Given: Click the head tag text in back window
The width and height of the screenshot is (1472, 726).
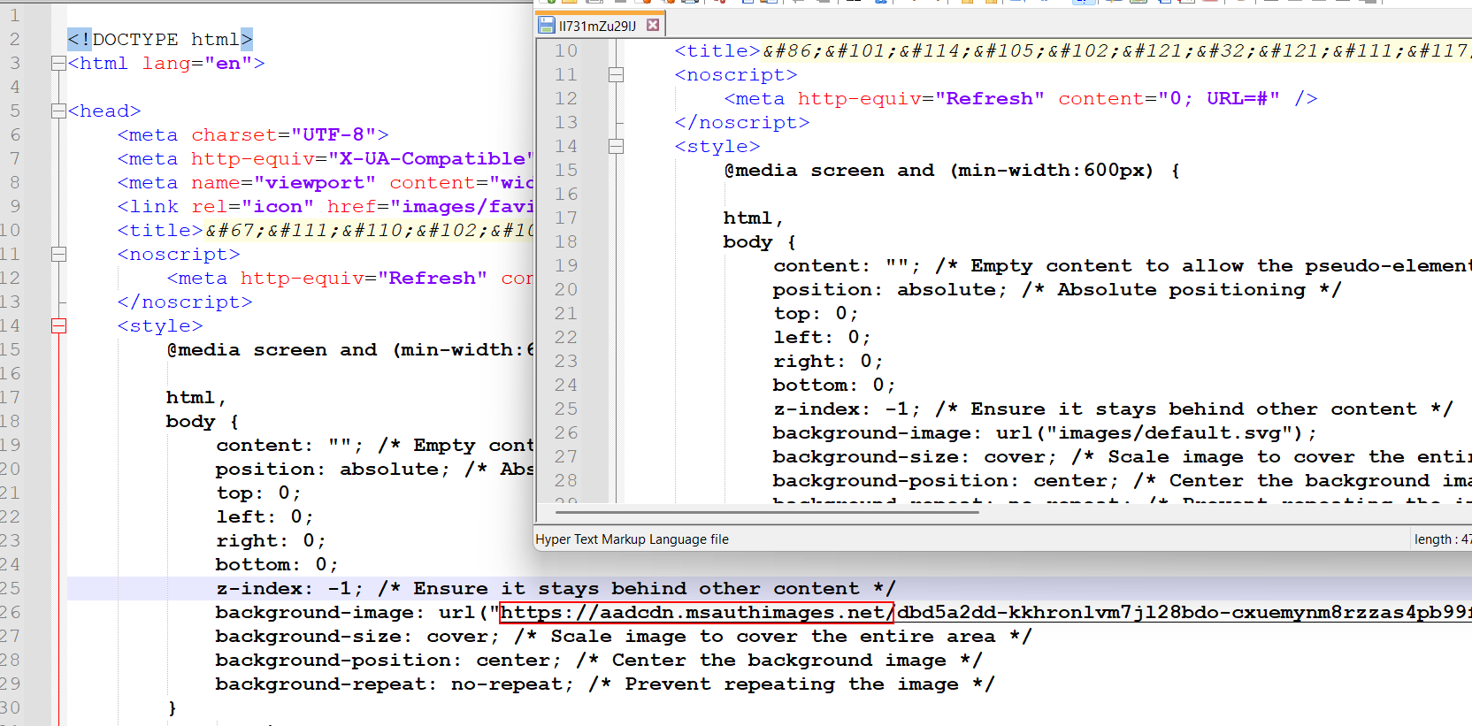Looking at the screenshot, I should pyautogui.click(x=104, y=111).
